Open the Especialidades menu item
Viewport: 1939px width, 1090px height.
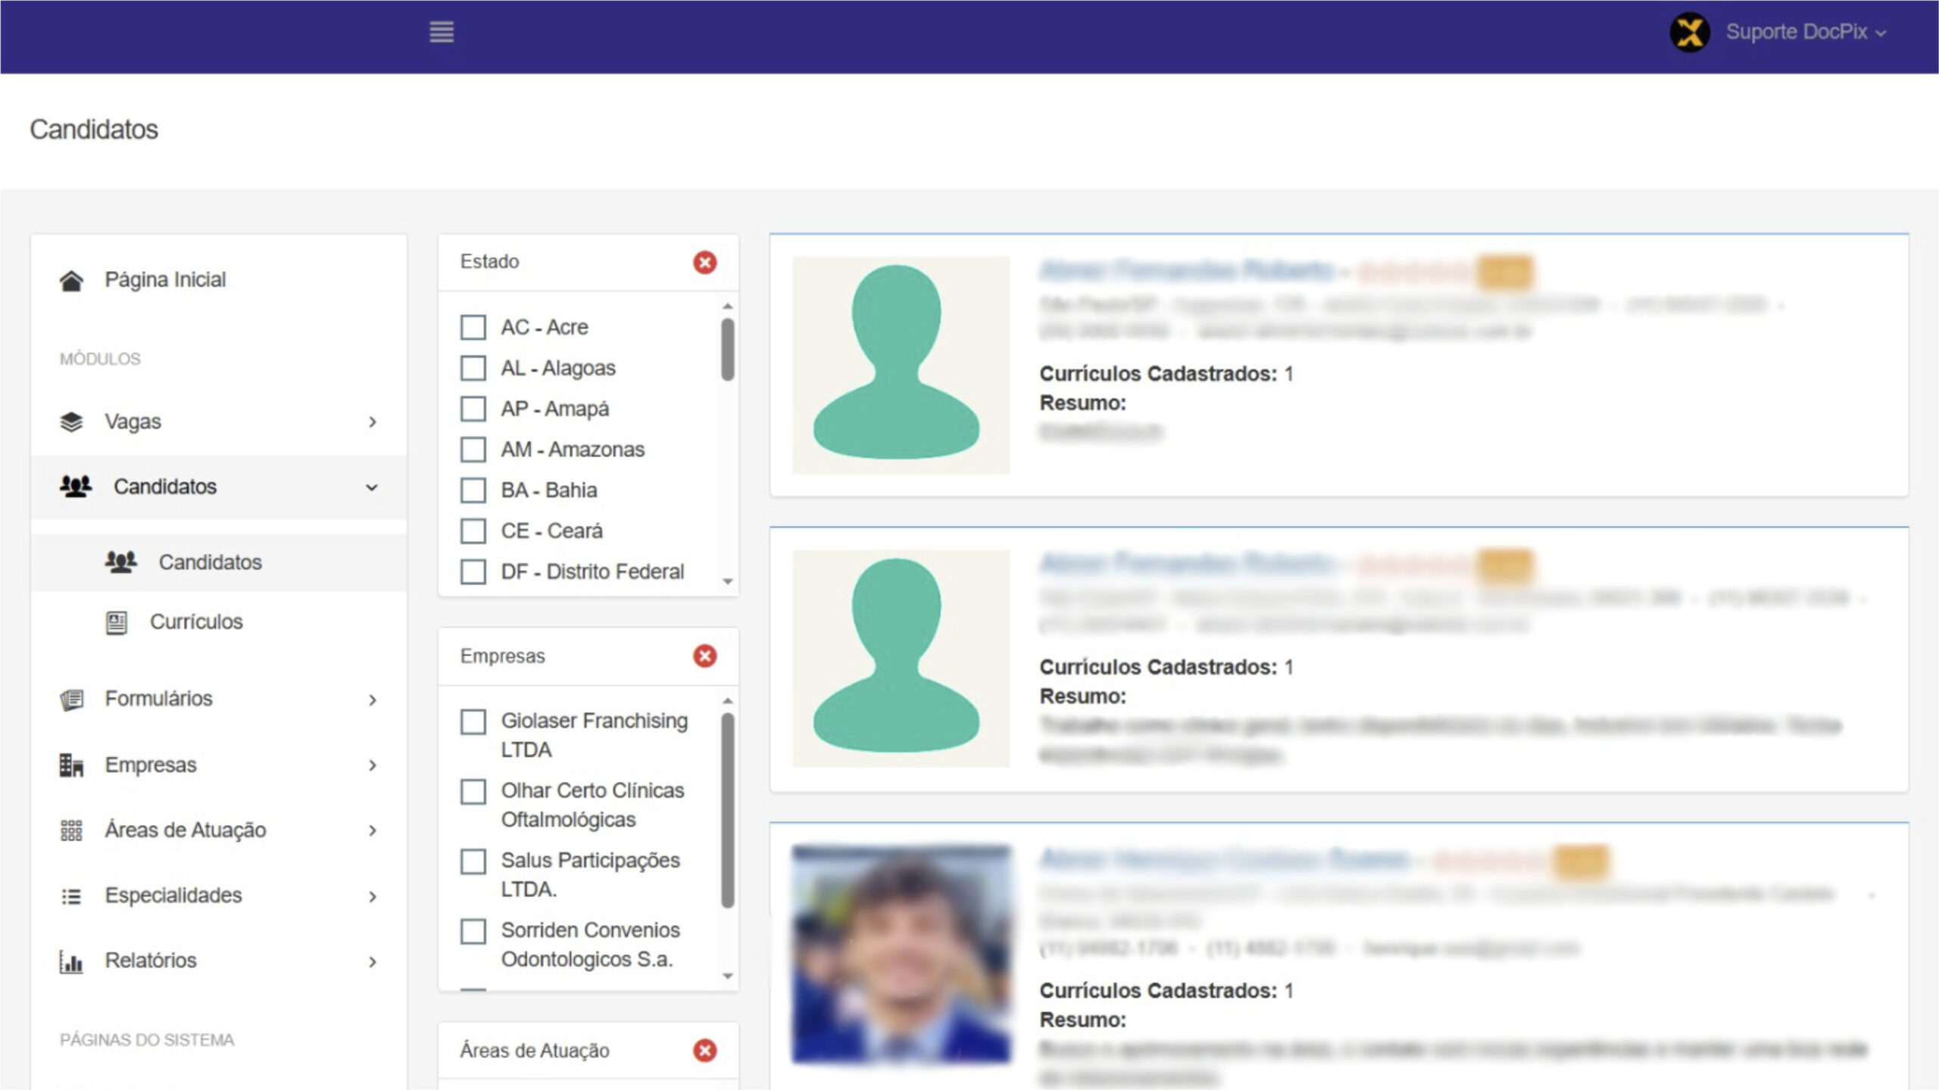click(x=173, y=895)
